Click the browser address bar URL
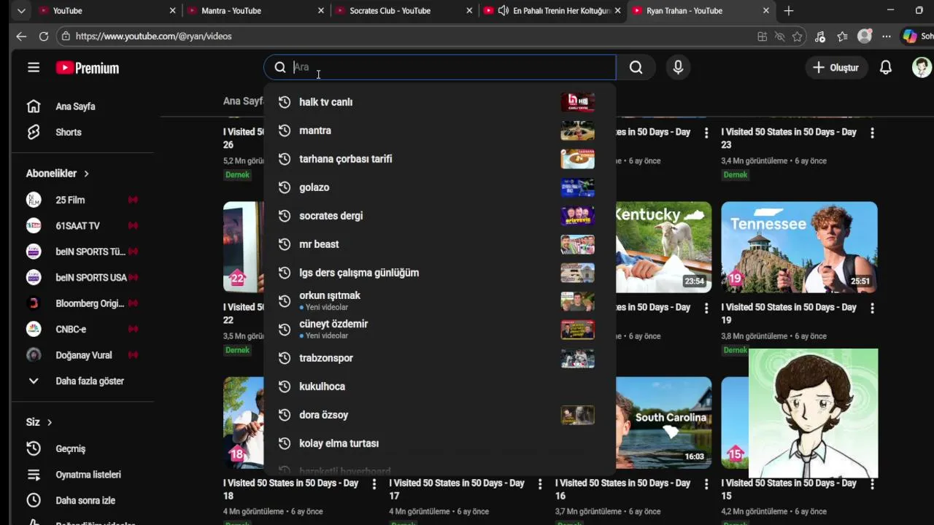The width and height of the screenshot is (934, 525). click(153, 36)
